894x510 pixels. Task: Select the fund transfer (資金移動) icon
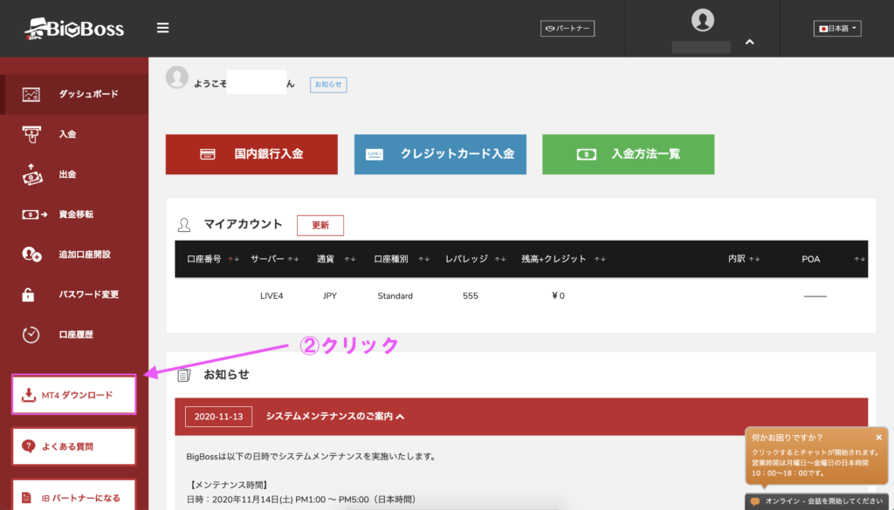(31, 214)
